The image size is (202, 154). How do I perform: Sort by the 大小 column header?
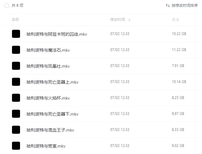pyautogui.click(x=176, y=20)
